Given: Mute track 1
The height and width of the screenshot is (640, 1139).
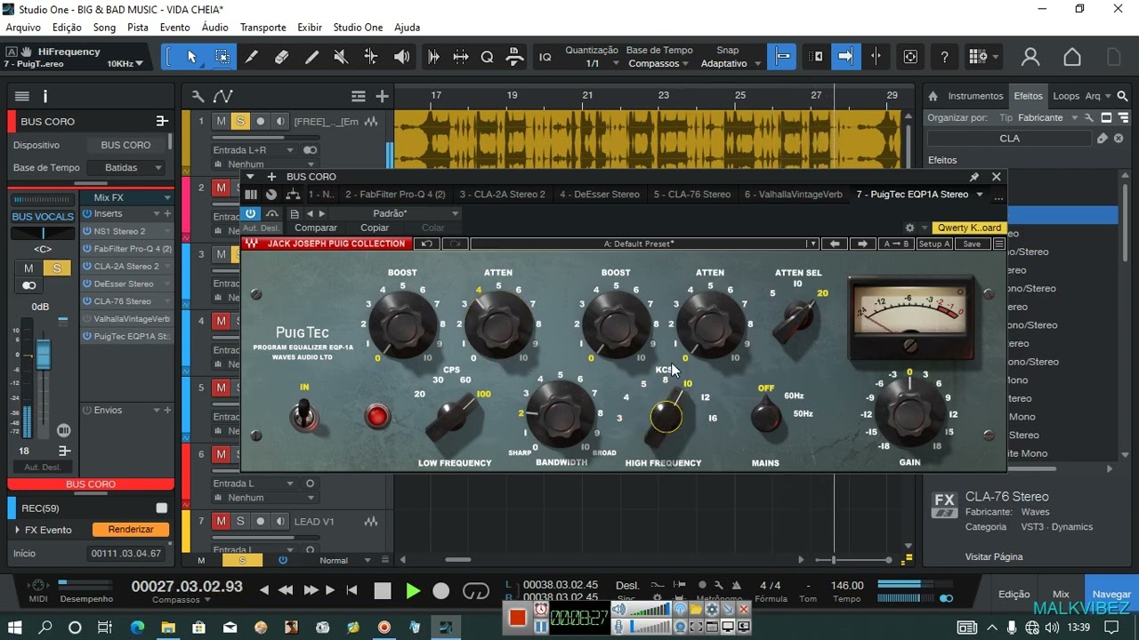Looking at the screenshot, I should coord(221,121).
